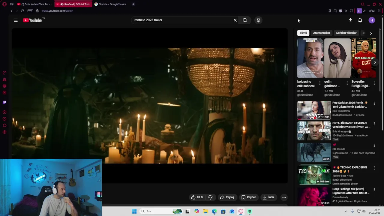Open the YouTube upload/create icon

(350, 20)
